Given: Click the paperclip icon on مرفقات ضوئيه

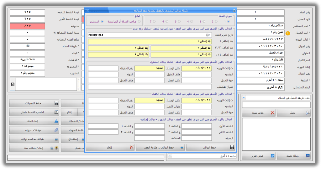Looking at the screenshot, I should coord(56,130).
